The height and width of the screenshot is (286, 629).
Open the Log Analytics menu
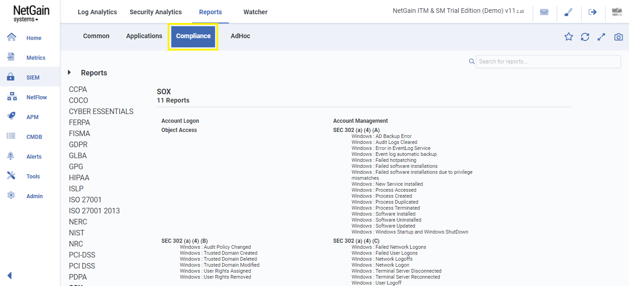(x=97, y=12)
